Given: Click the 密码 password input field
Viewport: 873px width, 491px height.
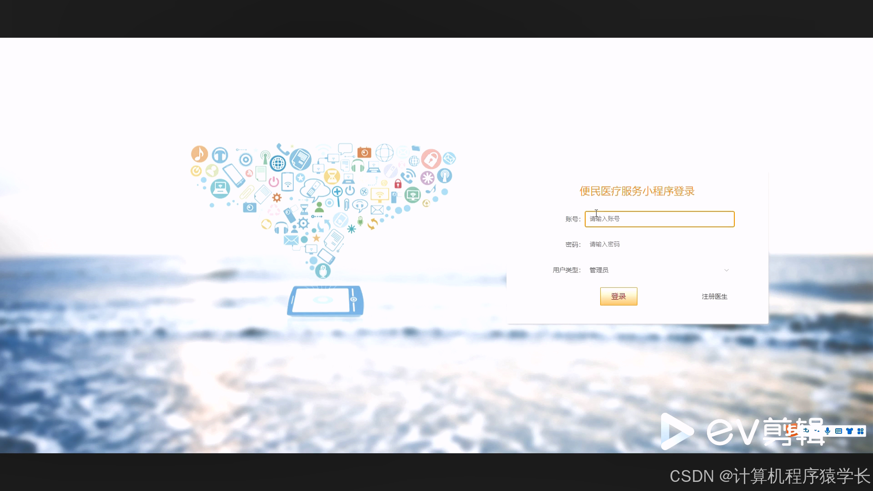Looking at the screenshot, I should click(659, 244).
